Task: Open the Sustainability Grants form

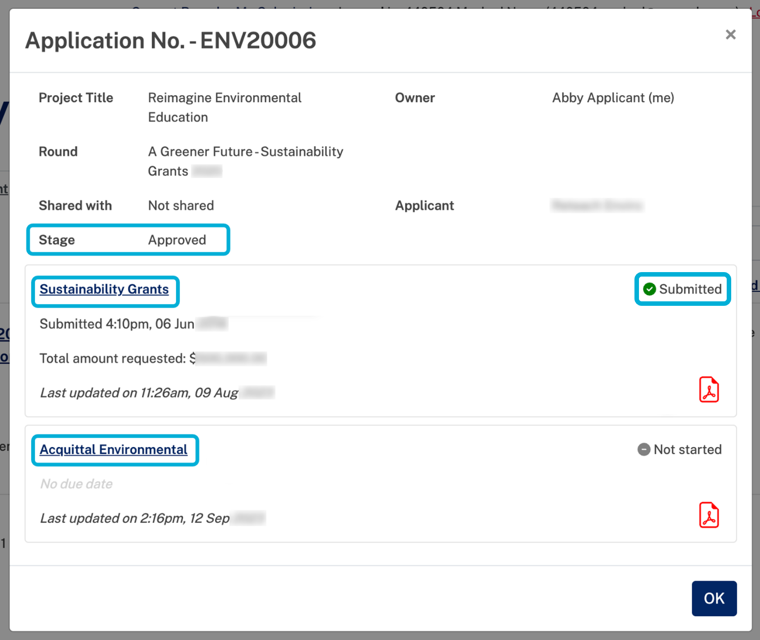Action: (104, 289)
